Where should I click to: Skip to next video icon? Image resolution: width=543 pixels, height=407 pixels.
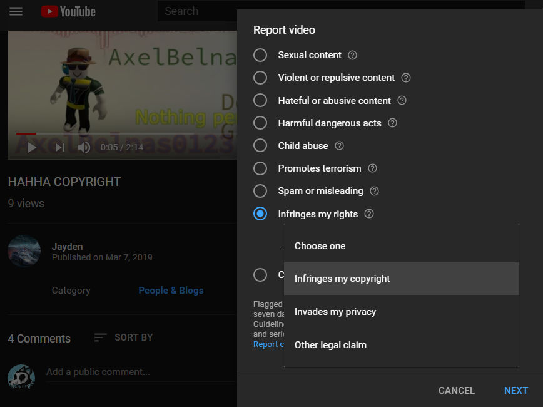tap(60, 147)
